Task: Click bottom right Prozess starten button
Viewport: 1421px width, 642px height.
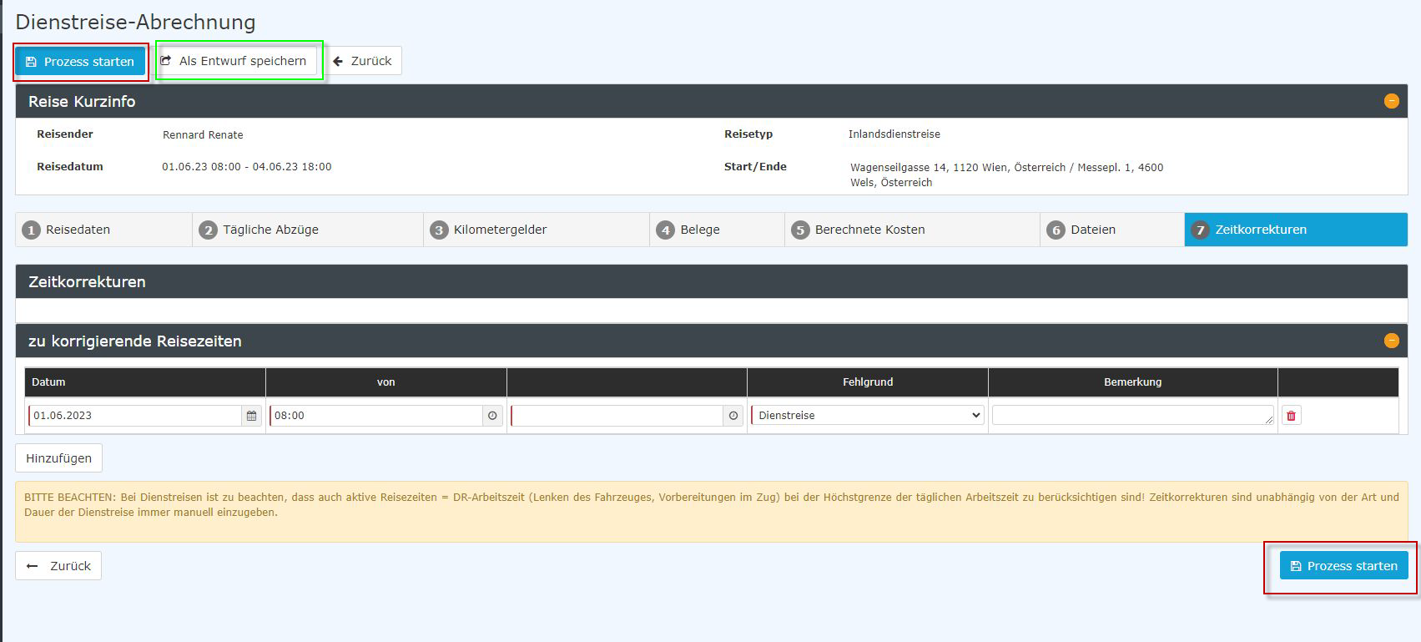Action: [x=1343, y=566]
